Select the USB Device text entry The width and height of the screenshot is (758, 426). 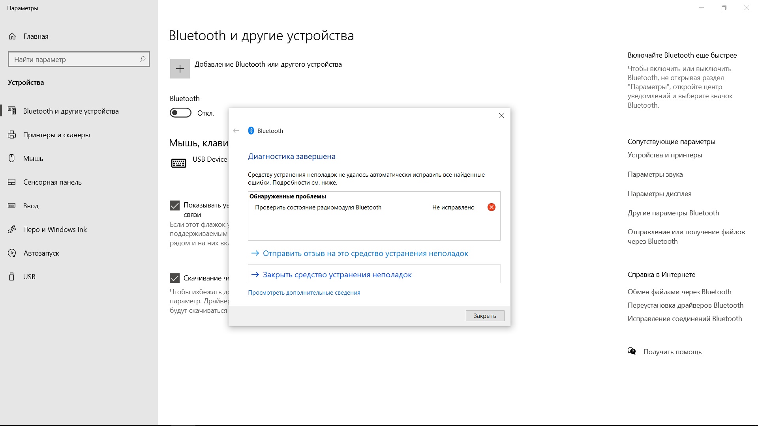[210, 159]
